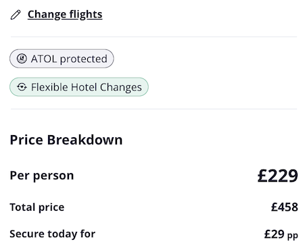The image size is (307, 250).
Task: Select the Secure today for label
Action: (53, 234)
